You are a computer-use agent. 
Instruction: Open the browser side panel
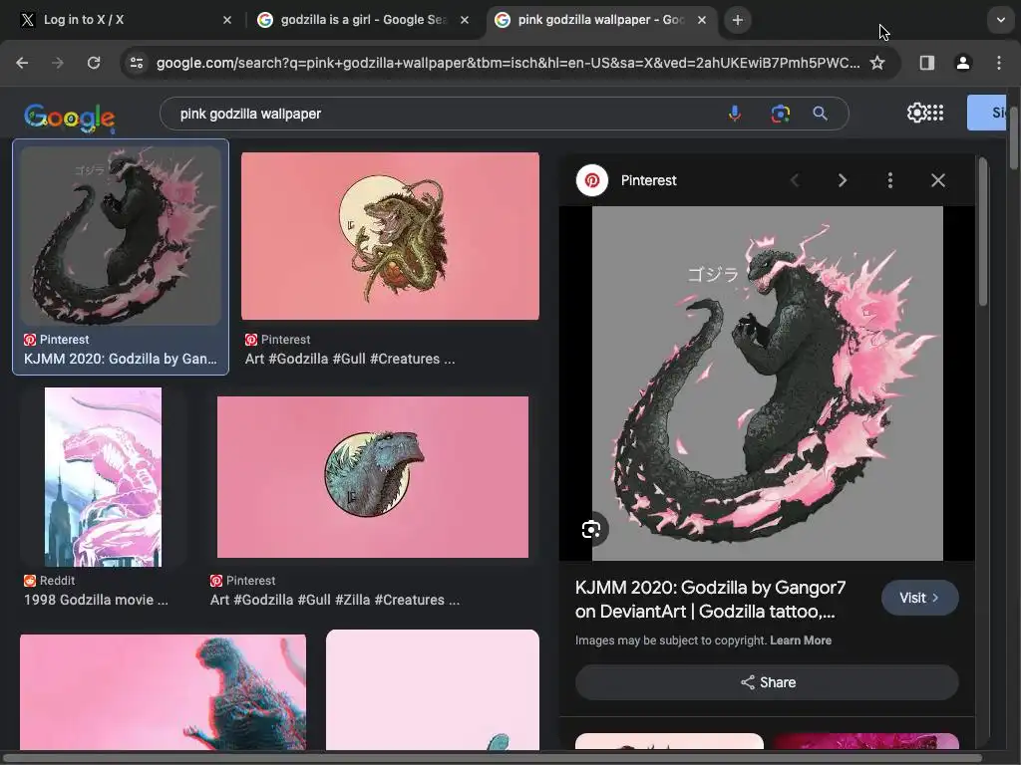[x=926, y=63]
